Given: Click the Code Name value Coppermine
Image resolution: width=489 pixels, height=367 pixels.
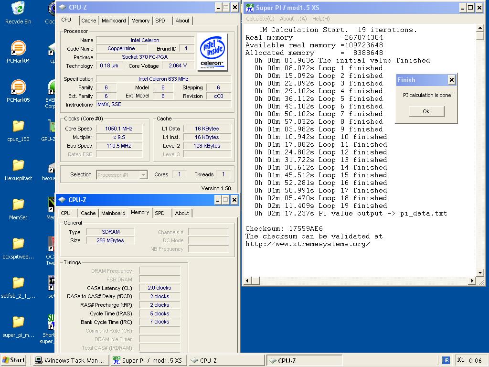Looking at the screenshot, I should (x=121, y=49).
